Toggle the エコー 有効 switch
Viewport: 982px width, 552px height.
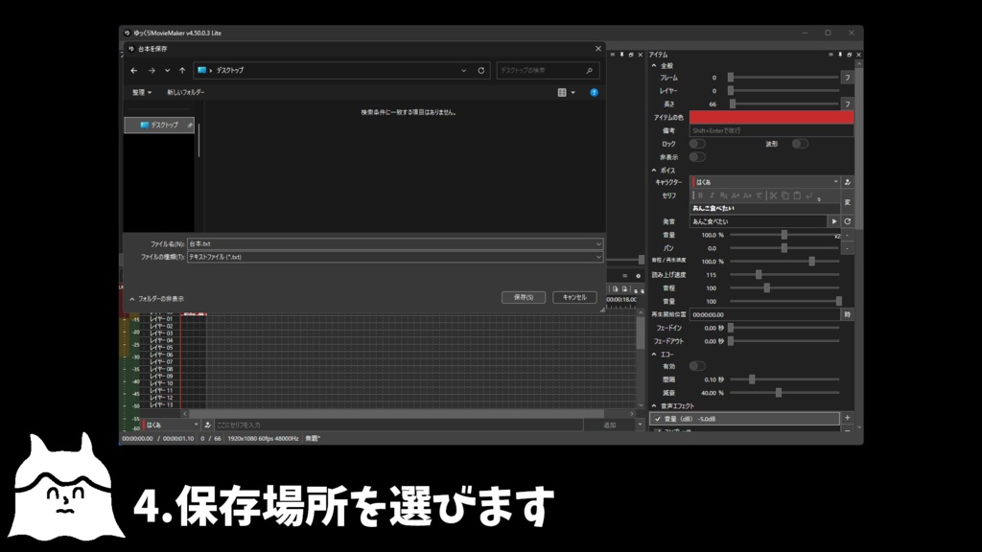tap(697, 366)
